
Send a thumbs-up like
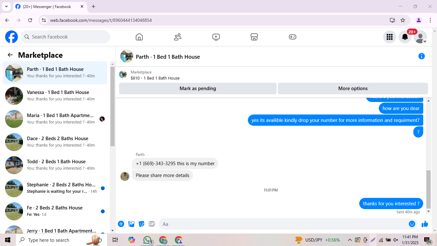point(425,224)
